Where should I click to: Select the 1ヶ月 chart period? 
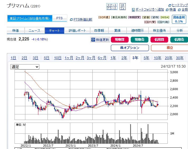(x=69, y=58)
